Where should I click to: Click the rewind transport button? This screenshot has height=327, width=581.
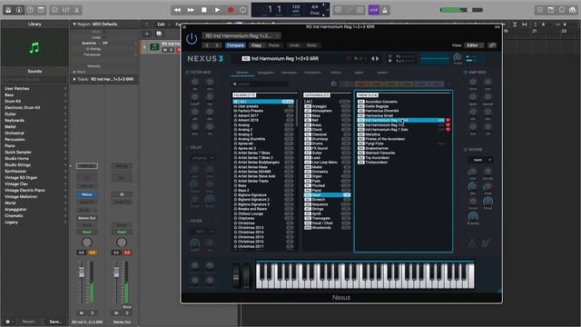[x=178, y=10]
